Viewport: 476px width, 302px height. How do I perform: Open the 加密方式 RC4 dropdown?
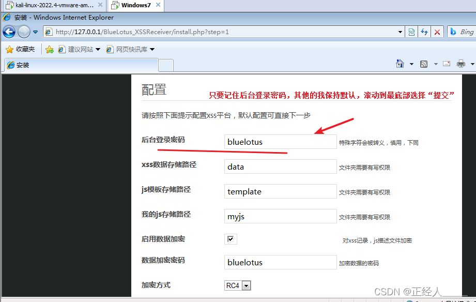pos(238,285)
